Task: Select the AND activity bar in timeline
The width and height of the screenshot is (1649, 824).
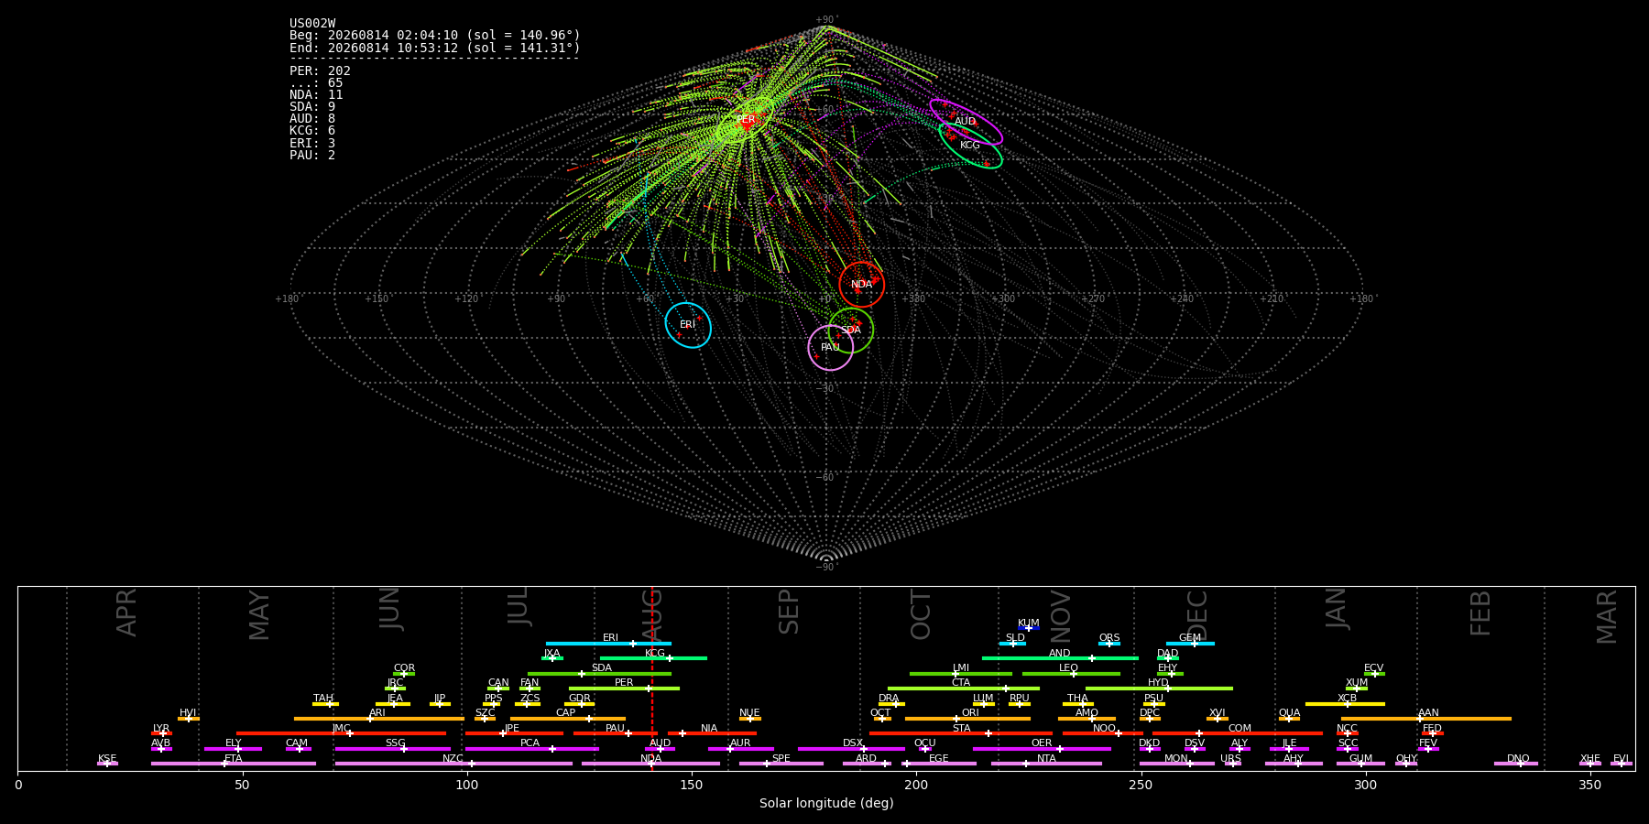Action: [1060, 658]
